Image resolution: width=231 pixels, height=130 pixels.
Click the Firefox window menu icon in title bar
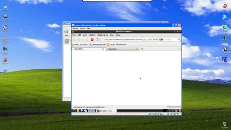point(73,31)
